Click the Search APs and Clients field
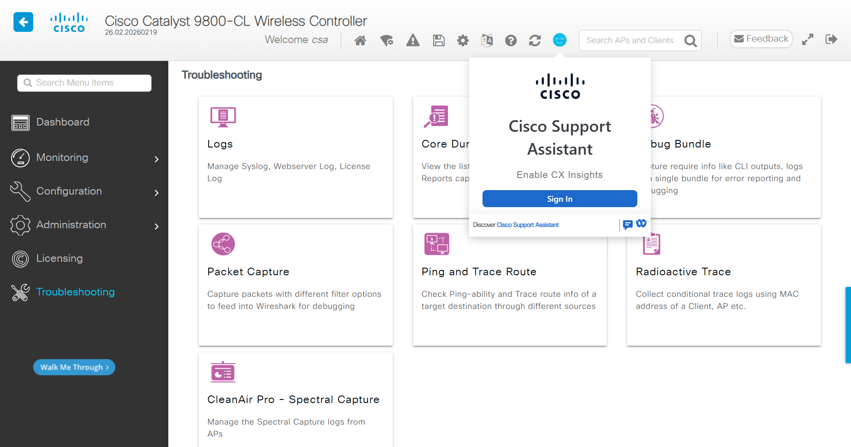This screenshot has width=851, height=447. point(633,40)
